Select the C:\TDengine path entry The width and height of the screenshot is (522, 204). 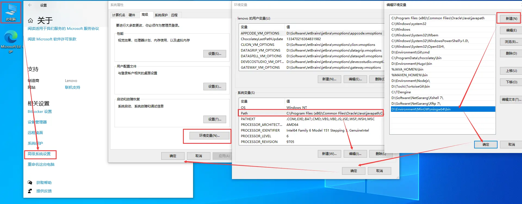443,92
